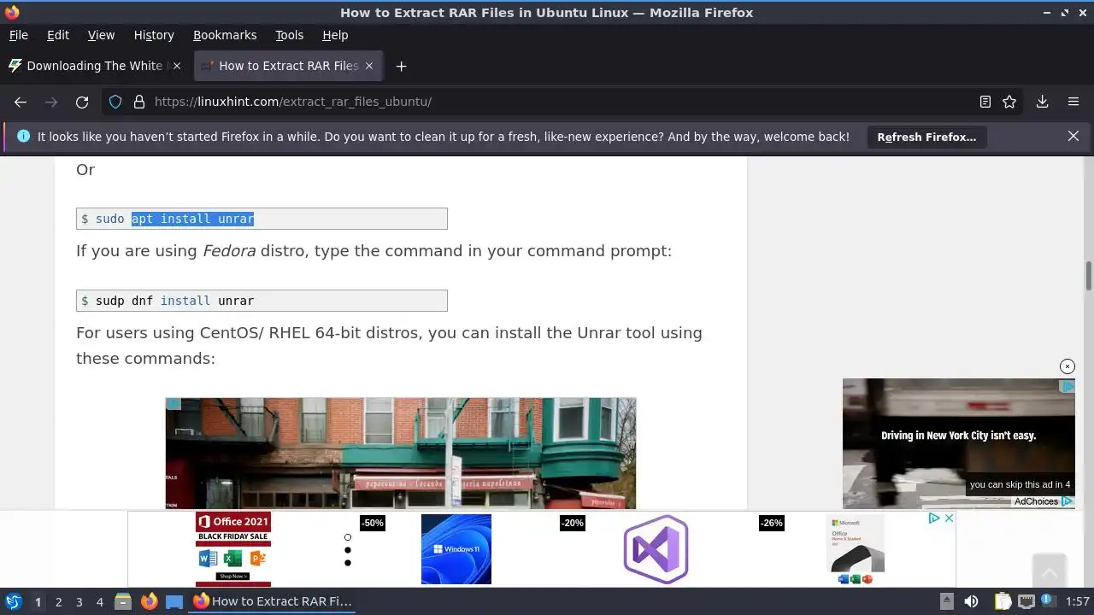Click the Visual Studio ad thumbnail
The width and height of the screenshot is (1094, 615).
[656, 549]
